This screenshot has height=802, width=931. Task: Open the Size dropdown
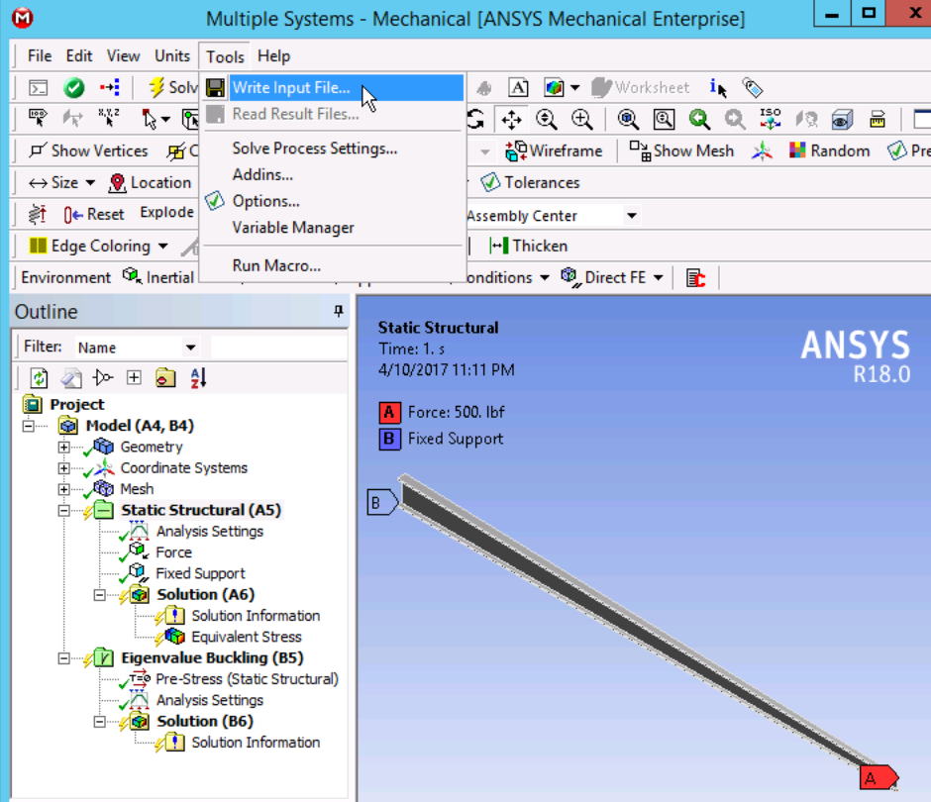click(90, 182)
